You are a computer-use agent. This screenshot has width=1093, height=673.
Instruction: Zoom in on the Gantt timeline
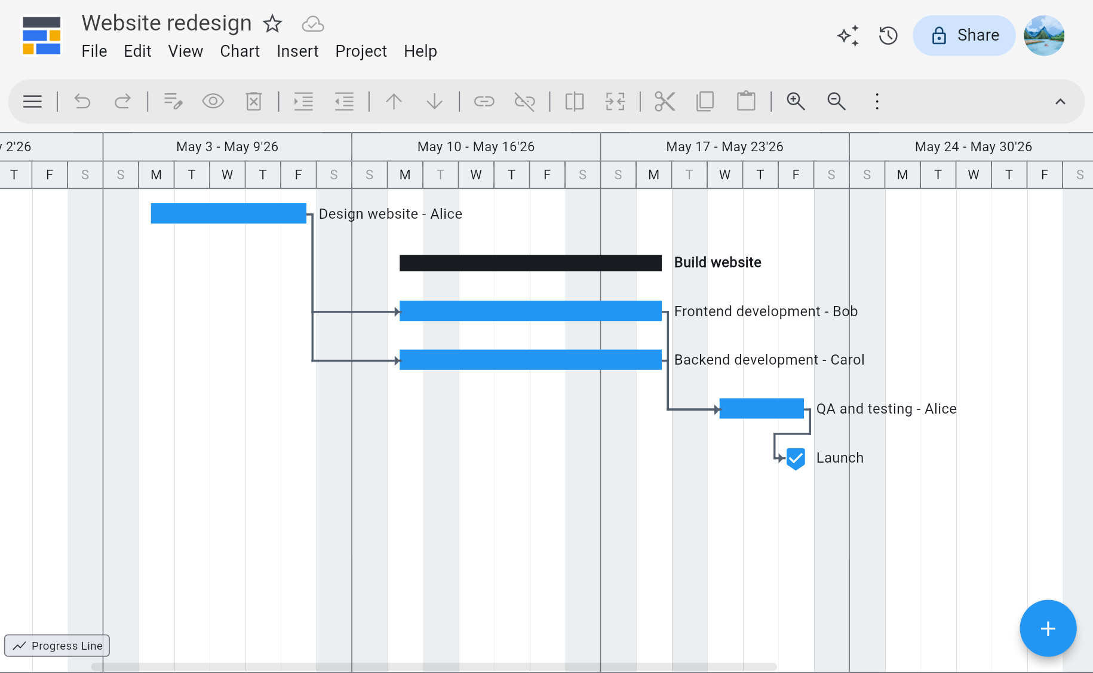coord(796,101)
